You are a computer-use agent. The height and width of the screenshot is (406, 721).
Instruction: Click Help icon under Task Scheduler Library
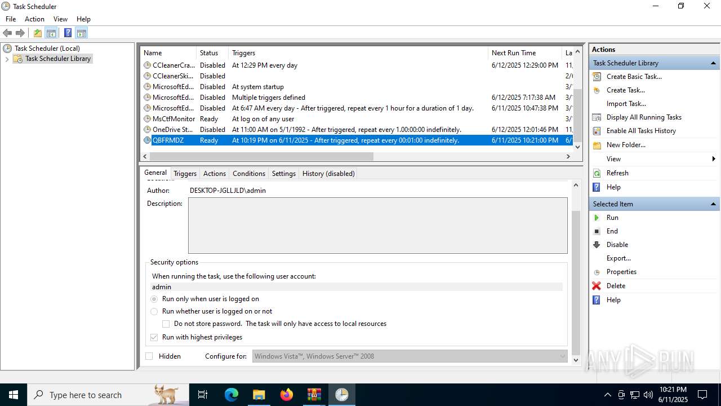point(597,187)
